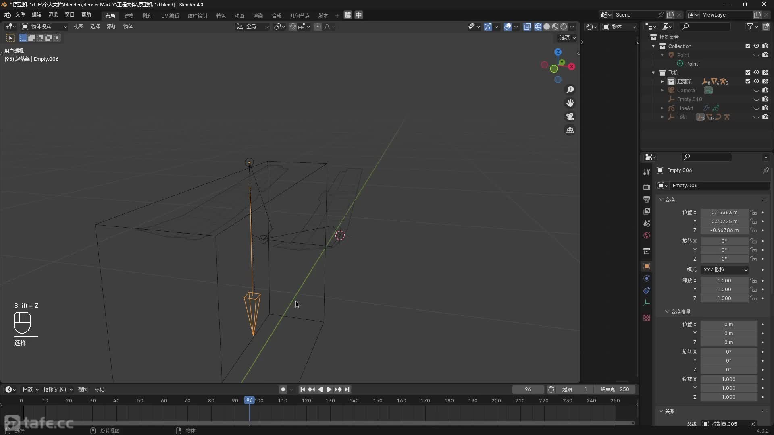Open the outliner filter funnel
Image resolution: width=774 pixels, height=435 pixels.
(749, 27)
